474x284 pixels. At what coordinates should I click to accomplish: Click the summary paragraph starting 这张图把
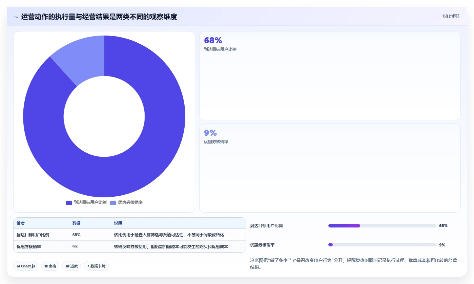(353, 264)
